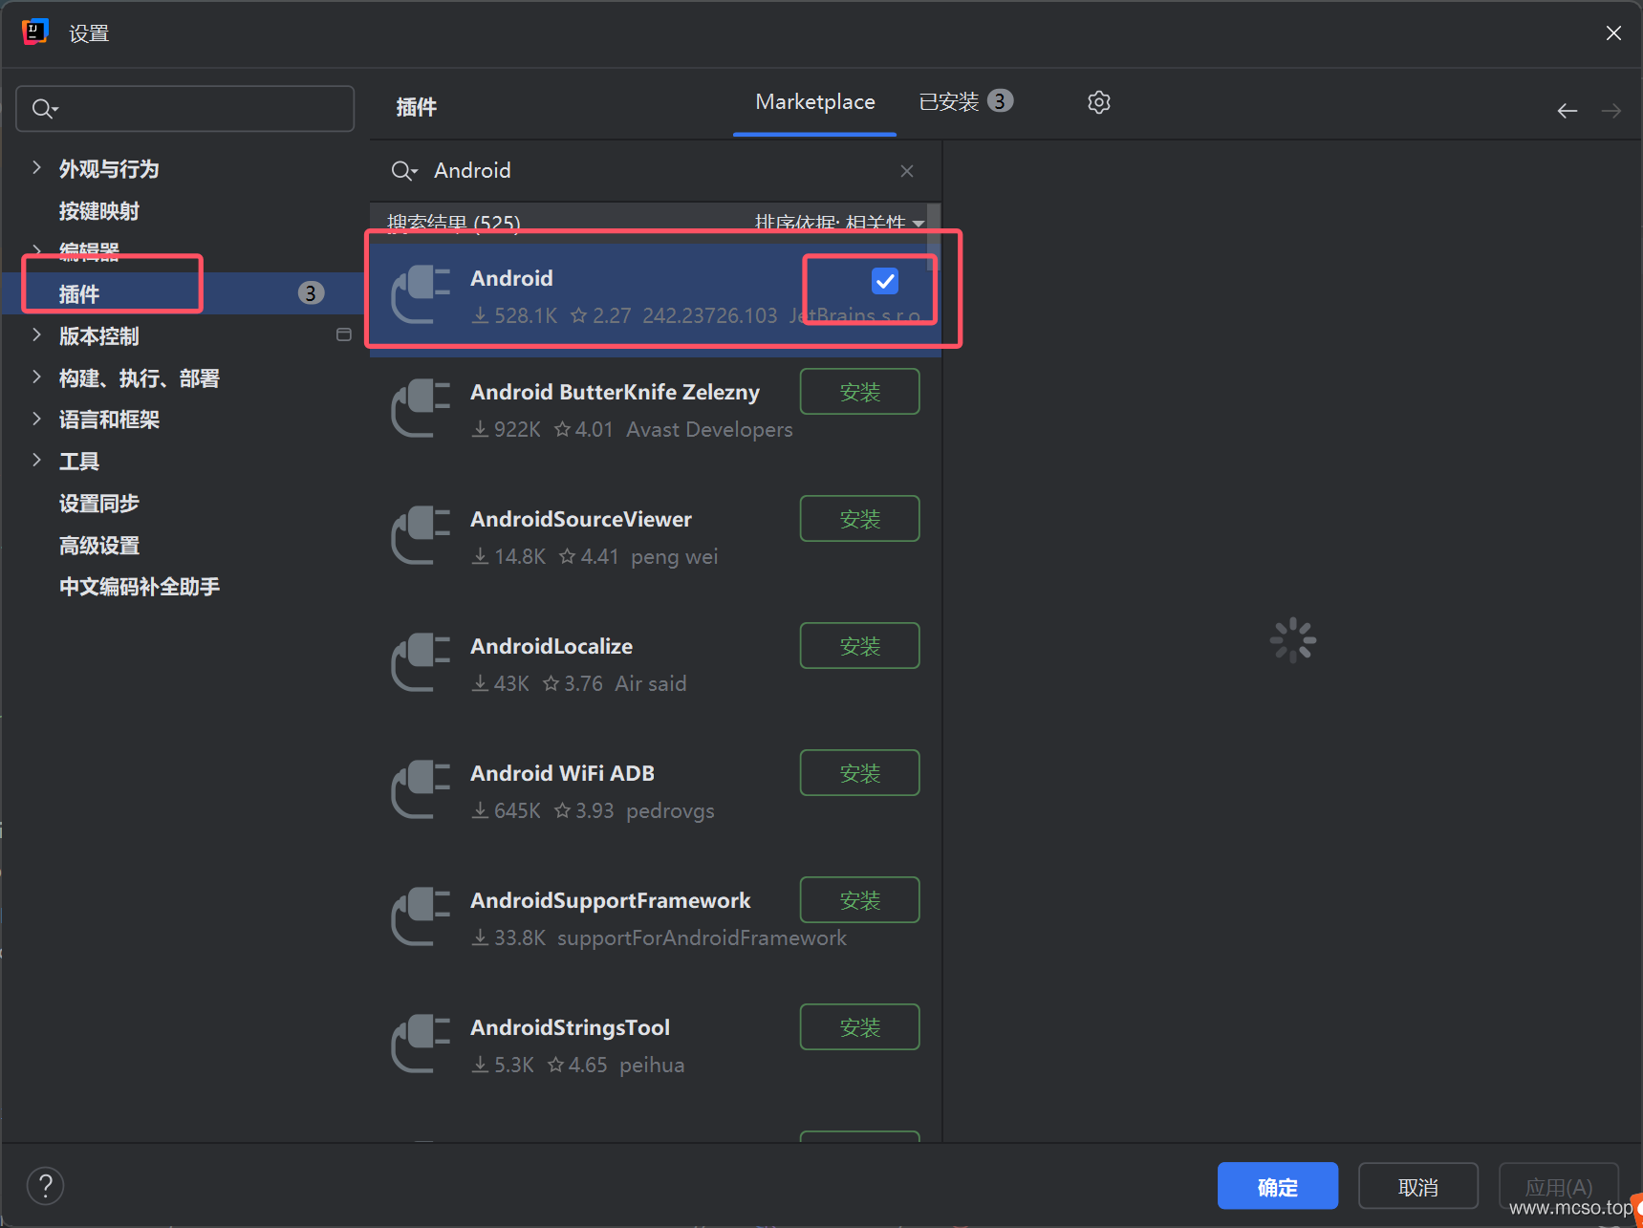Click the AndroidSourceViewer plugin icon

pyautogui.click(x=421, y=536)
